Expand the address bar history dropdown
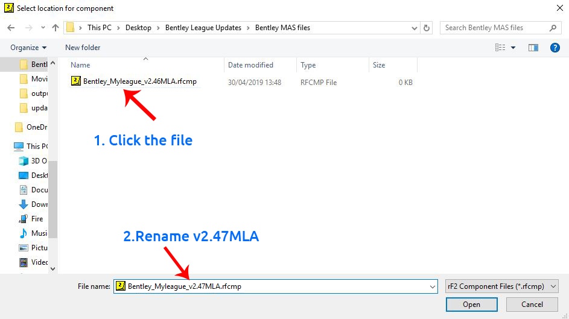Viewport: 569px width, 319px height. 414,28
